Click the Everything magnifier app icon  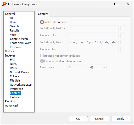tap(4, 4)
